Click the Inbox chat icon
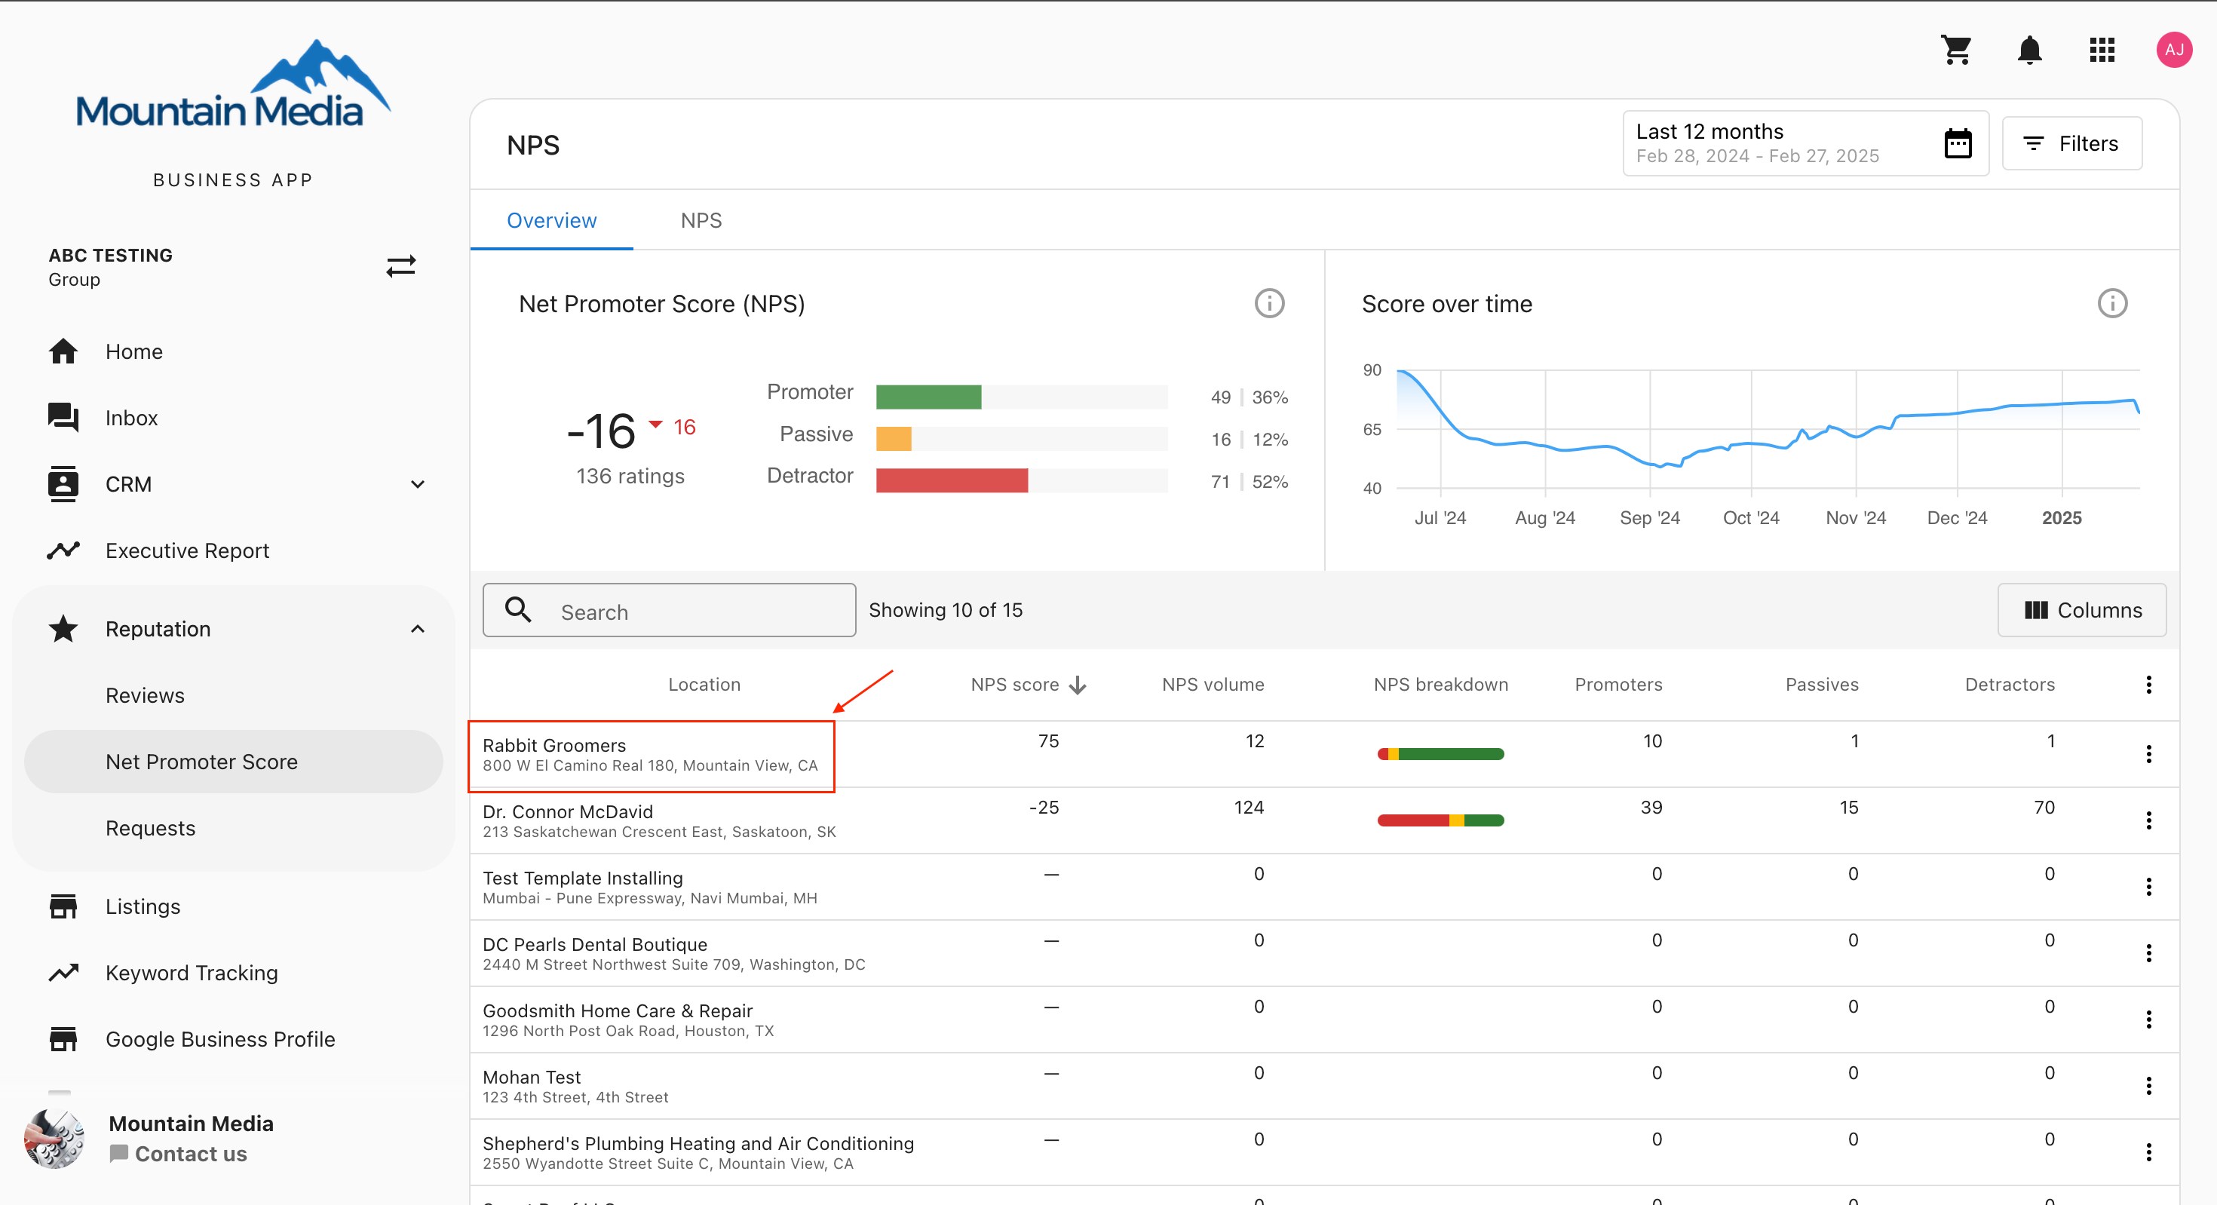This screenshot has width=2217, height=1205. (x=63, y=418)
